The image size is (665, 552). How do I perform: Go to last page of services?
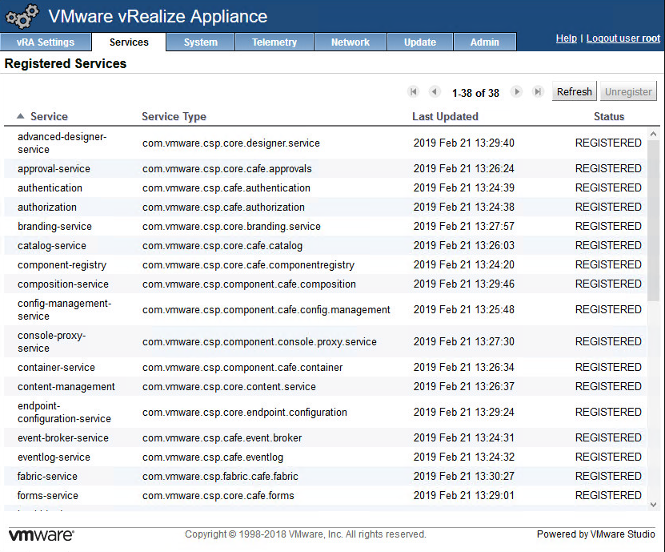coord(538,92)
